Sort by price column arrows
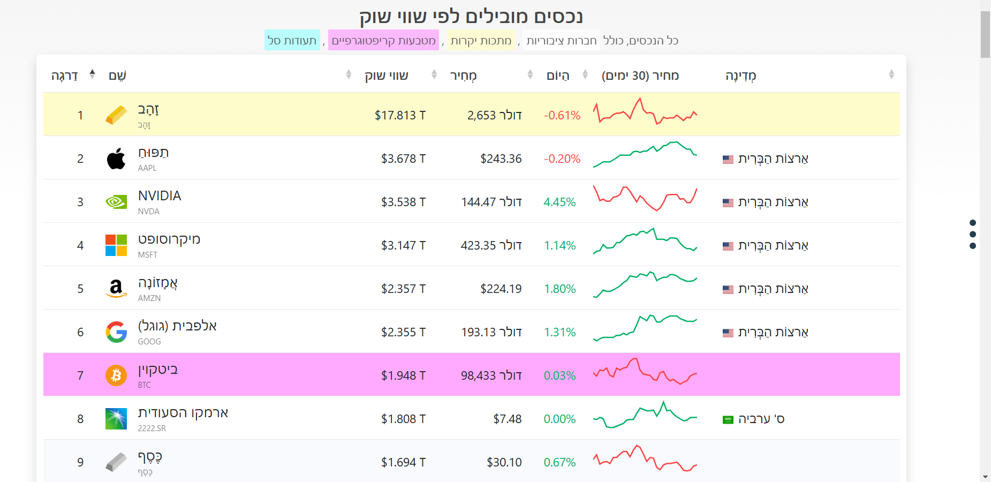Image resolution: width=991 pixels, height=482 pixels. click(530, 74)
